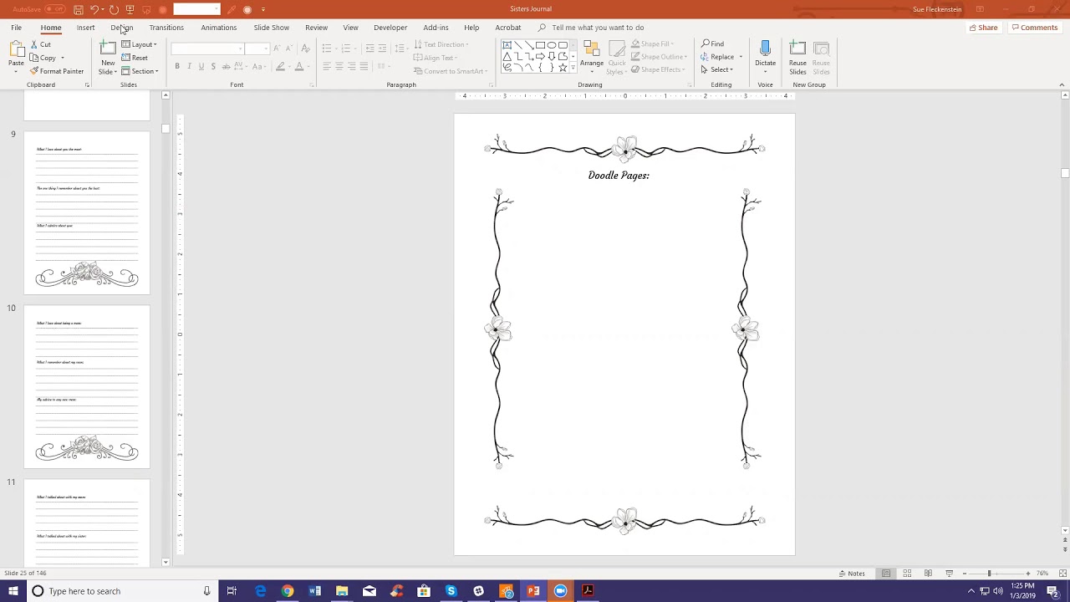Switch to Reading View icon in status bar
Viewport: 1070px width, 602px height.
[x=928, y=574]
